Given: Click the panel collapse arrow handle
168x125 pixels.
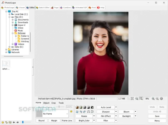Looking at the screenshot, I should (33, 67).
